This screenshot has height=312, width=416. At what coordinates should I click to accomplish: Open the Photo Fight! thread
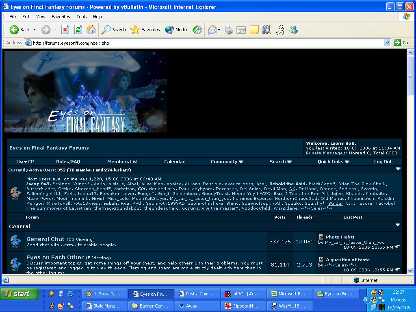pyautogui.click(x=340, y=237)
